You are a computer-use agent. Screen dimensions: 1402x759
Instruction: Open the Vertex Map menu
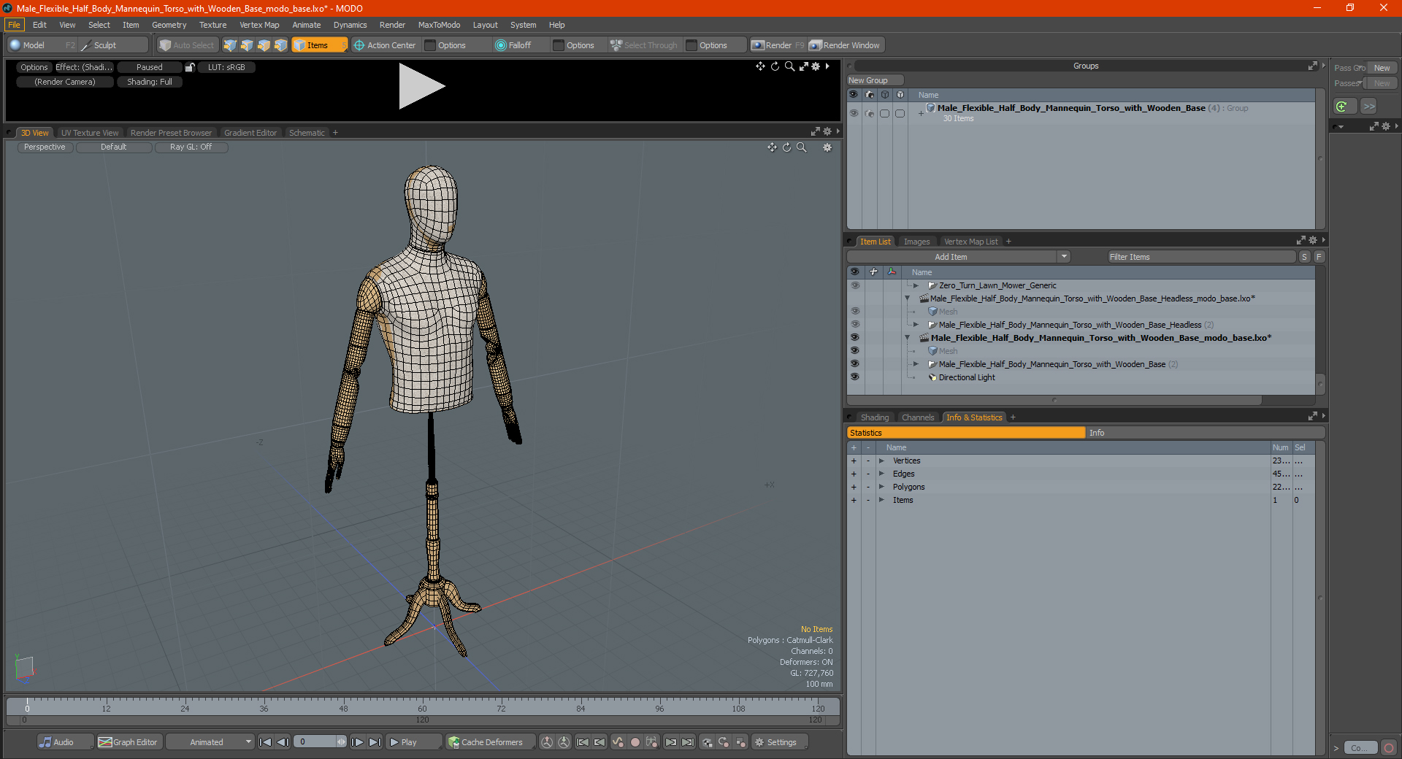point(259,25)
